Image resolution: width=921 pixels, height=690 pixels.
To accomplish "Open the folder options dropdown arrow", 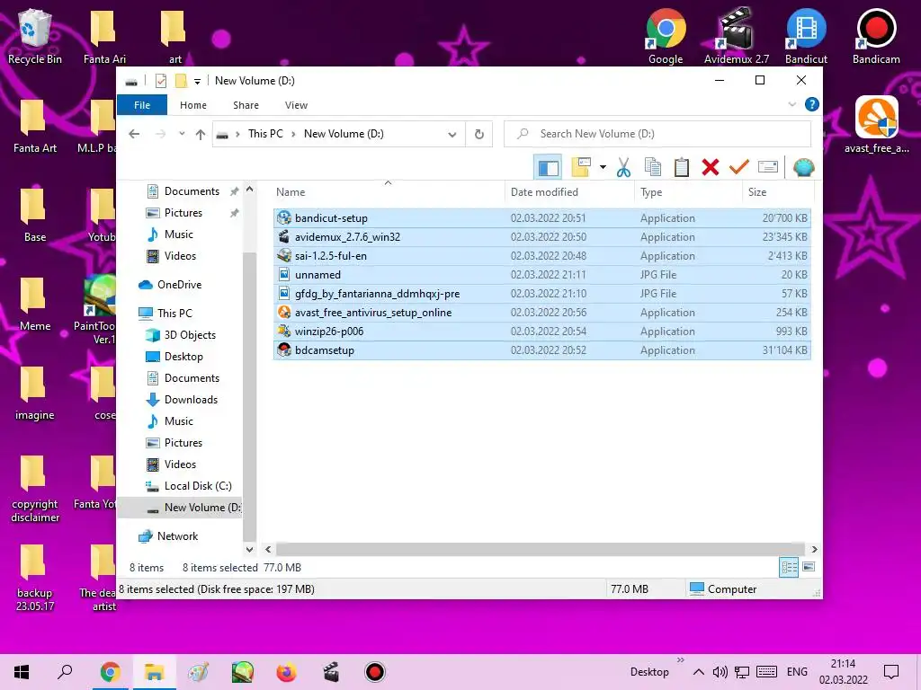I will pos(603,167).
